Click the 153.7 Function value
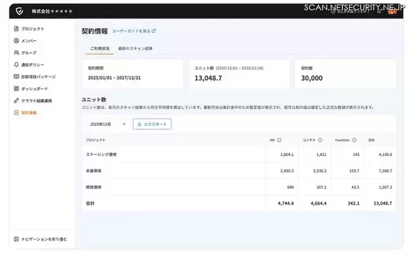 [354, 171]
